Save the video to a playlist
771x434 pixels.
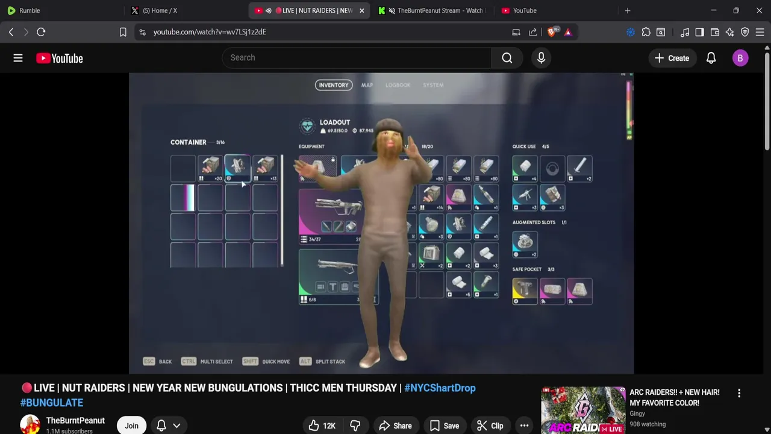tap(443, 426)
